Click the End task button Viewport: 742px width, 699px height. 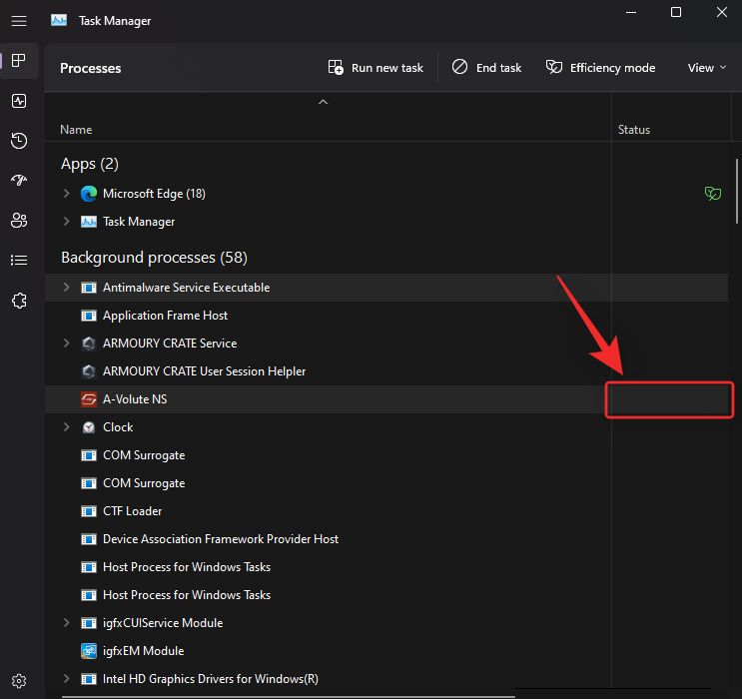click(486, 68)
